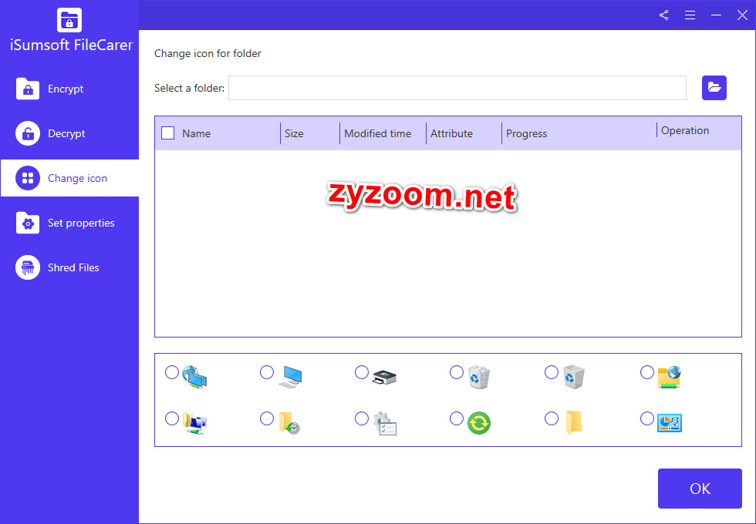Click the Name column header
756x524 pixels.
196,133
